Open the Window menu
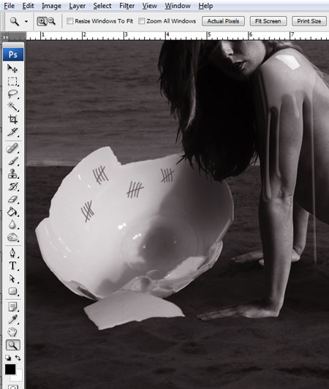The height and width of the screenshot is (389, 329). pos(178,6)
